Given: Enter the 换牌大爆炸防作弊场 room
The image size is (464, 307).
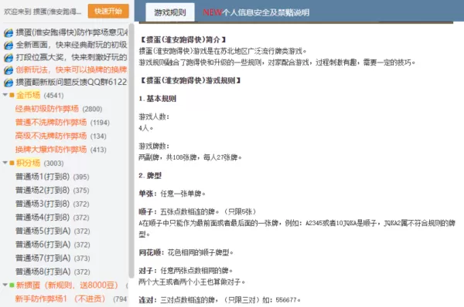Looking at the screenshot, I should coord(60,150).
